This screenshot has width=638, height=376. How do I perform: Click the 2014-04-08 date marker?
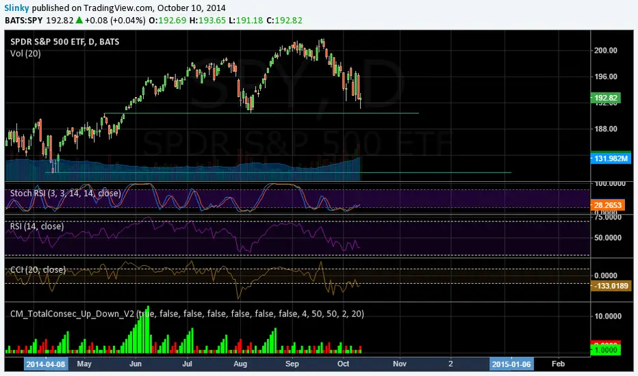click(46, 364)
